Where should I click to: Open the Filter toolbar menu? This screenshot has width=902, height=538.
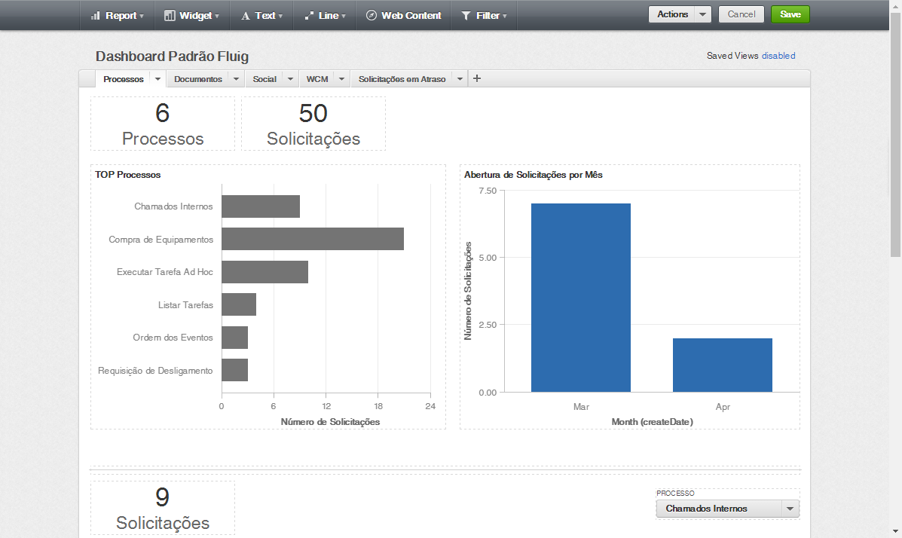484,15
